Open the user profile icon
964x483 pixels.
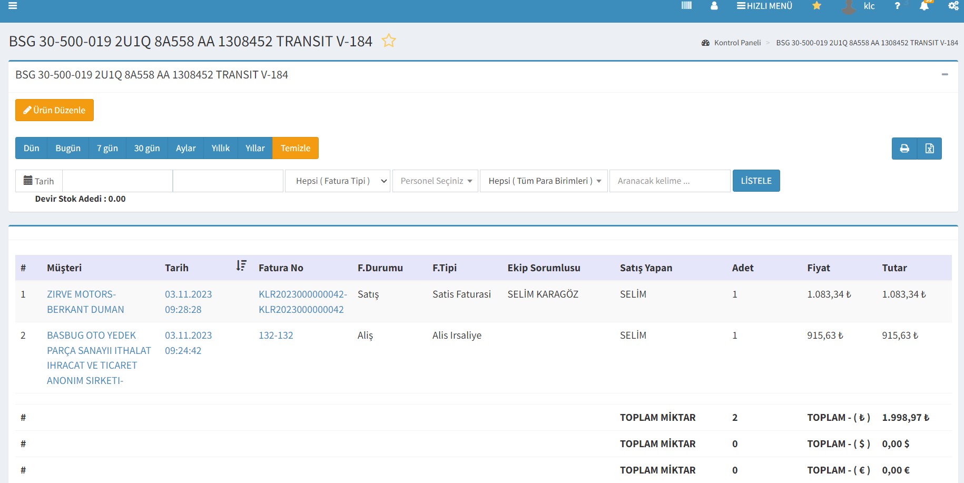[714, 6]
